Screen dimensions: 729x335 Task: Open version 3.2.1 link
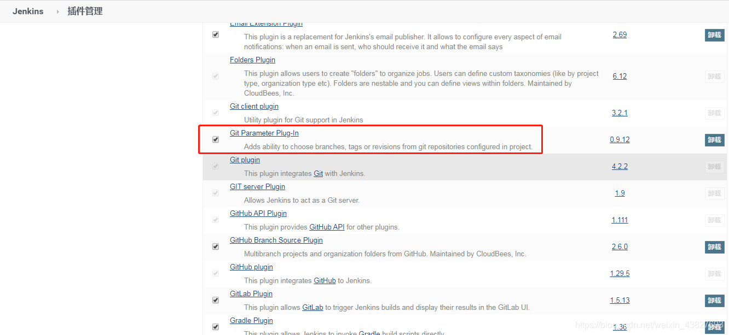(x=620, y=113)
